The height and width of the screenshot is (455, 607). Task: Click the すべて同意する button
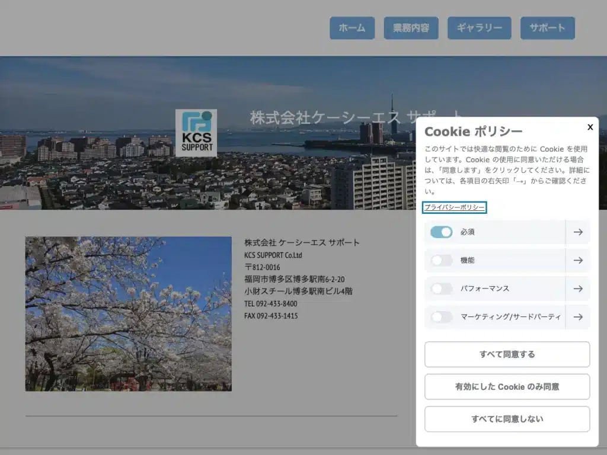507,354
